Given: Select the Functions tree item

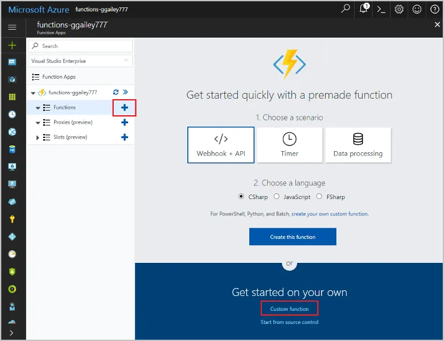Looking at the screenshot, I should 64,107.
